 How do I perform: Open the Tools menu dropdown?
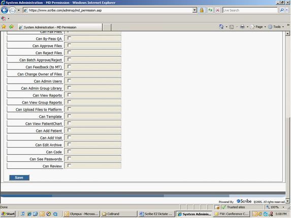276,27
